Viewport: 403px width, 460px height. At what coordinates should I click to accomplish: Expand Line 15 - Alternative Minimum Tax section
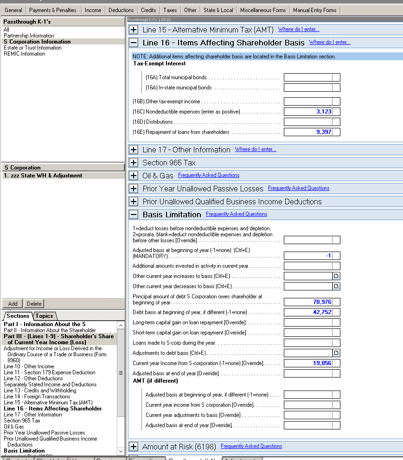click(x=134, y=29)
